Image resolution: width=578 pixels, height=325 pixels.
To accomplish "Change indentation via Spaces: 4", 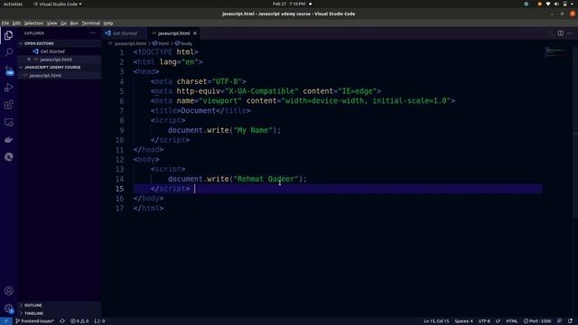I will 463,321.
